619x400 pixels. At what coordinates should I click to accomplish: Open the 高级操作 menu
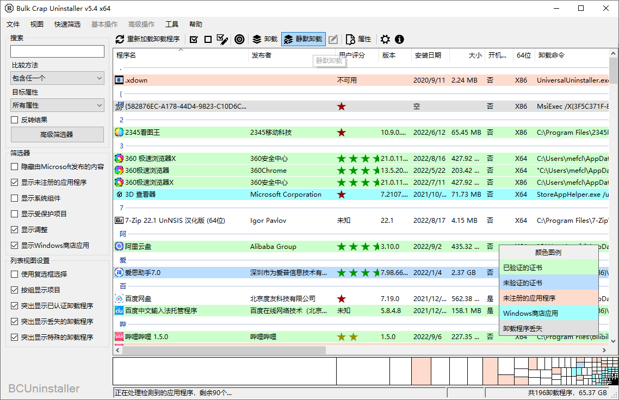tap(141, 24)
